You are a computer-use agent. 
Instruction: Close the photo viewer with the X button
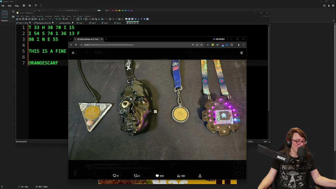tap(73, 53)
